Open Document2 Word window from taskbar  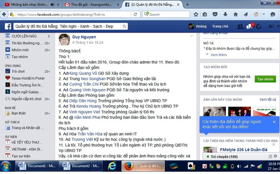tap(81, 166)
